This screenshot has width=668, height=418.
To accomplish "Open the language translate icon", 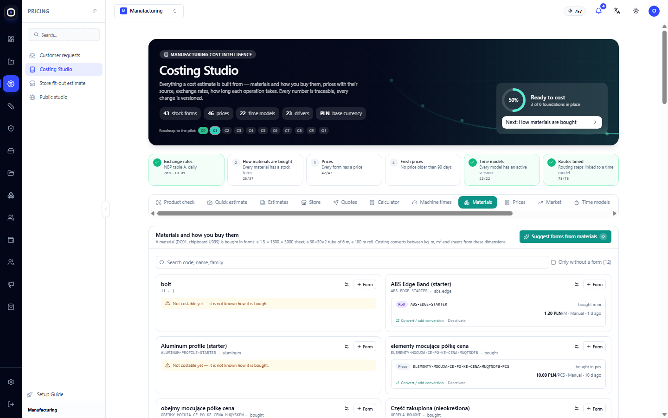I will click(x=617, y=11).
